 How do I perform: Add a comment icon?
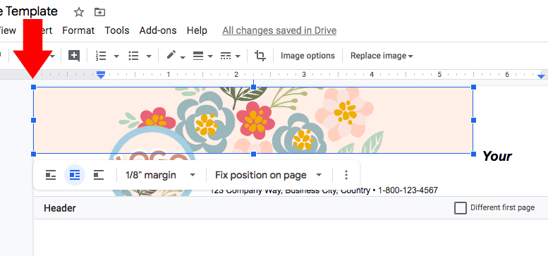74,56
